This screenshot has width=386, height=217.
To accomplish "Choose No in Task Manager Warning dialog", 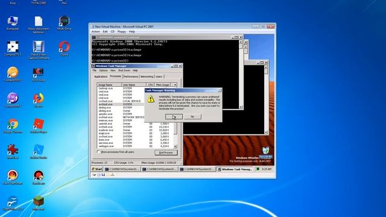I will [x=192, y=116].
